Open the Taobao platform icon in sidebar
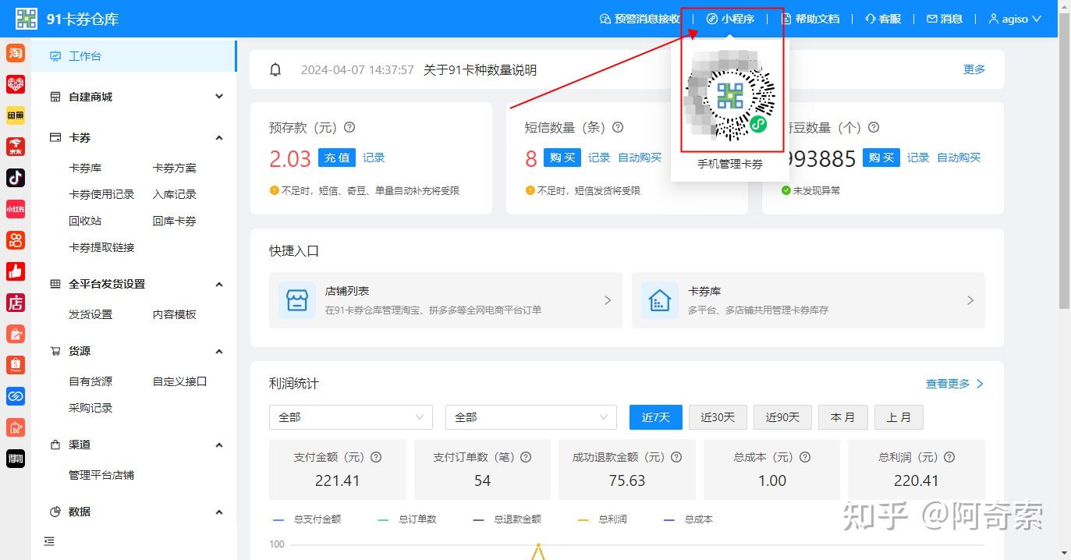The image size is (1071, 560). [16, 53]
